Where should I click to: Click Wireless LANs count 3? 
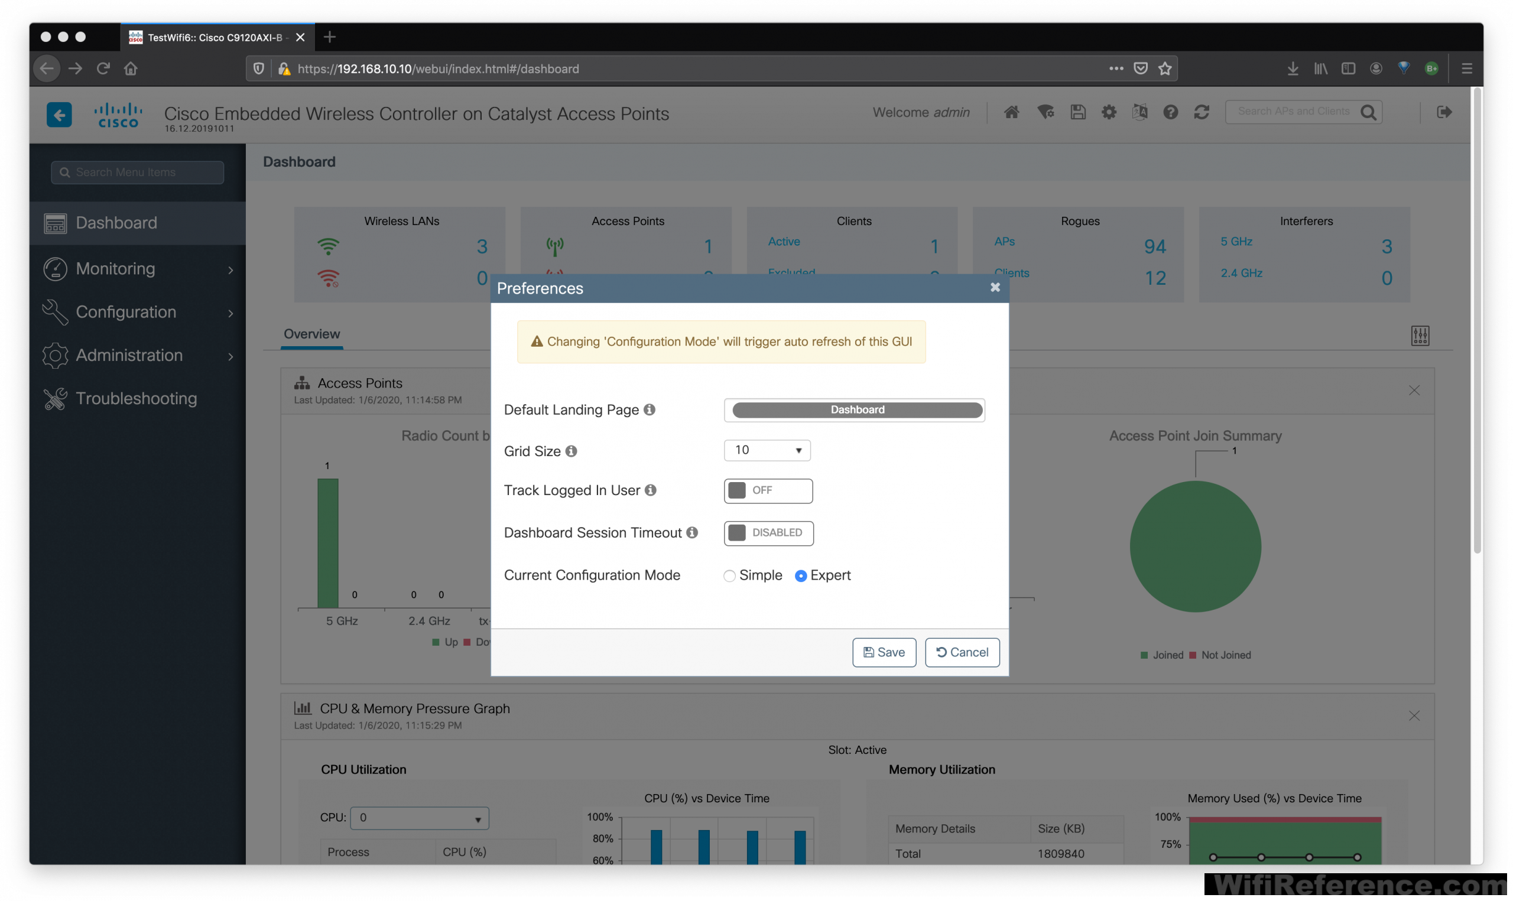[482, 246]
